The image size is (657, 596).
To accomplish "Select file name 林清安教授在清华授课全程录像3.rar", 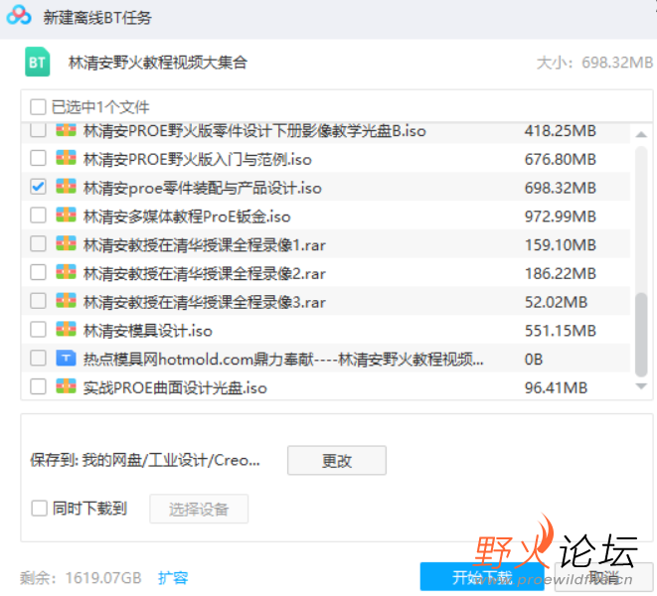I will pos(205,302).
